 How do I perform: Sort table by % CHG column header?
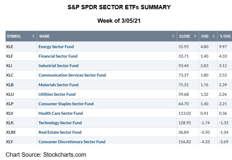click(225, 36)
